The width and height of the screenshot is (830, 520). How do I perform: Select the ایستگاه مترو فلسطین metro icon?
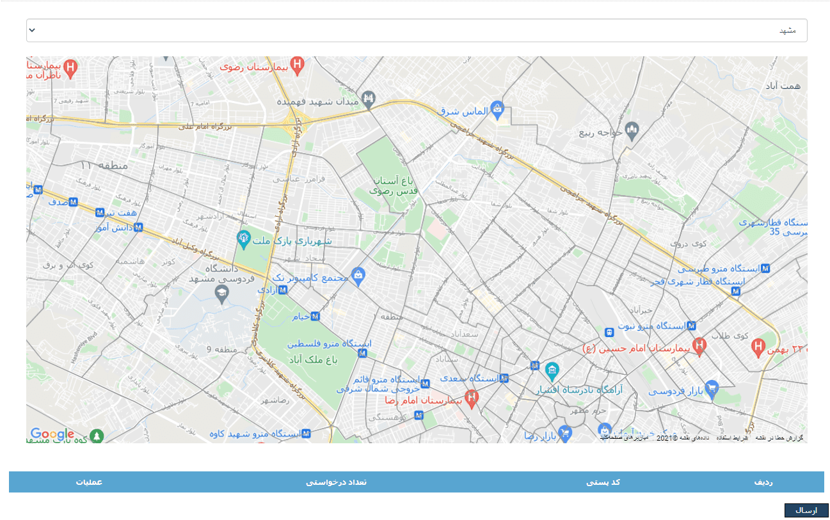(x=363, y=353)
